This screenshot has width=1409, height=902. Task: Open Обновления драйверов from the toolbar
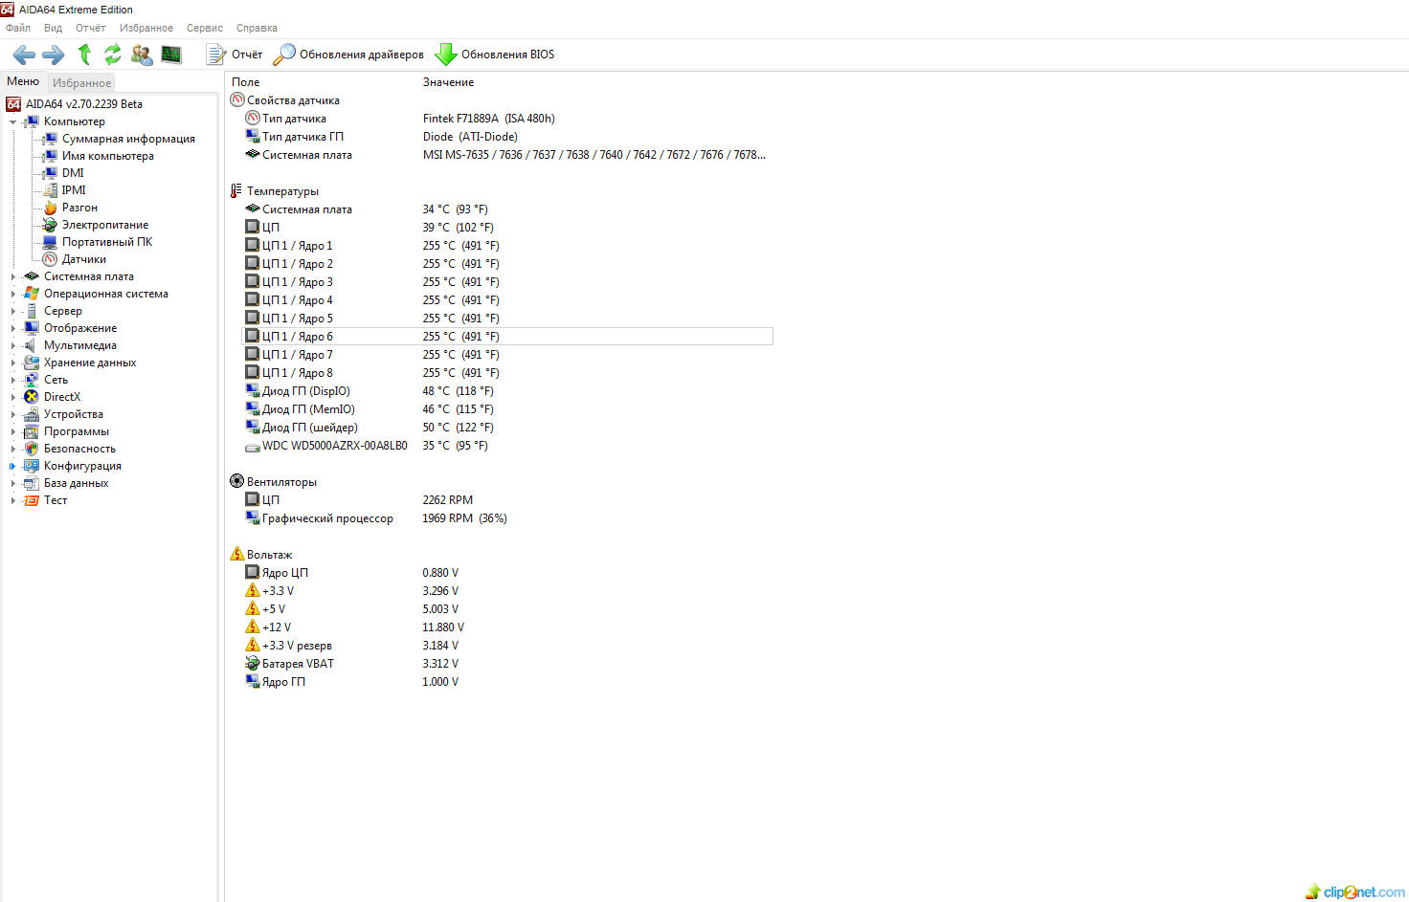pyautogui.click(x=348, y=55)
